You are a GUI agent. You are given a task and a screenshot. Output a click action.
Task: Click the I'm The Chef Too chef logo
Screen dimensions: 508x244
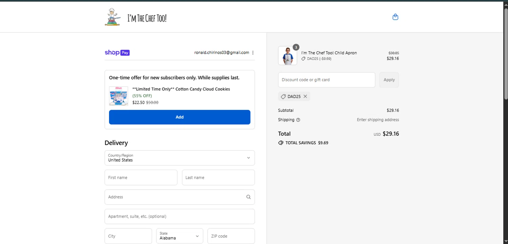[x=113, y=17]
